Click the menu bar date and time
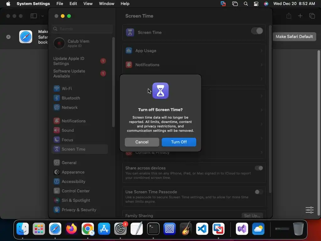This screenshot has height=241, width=321. click(294, 4)
